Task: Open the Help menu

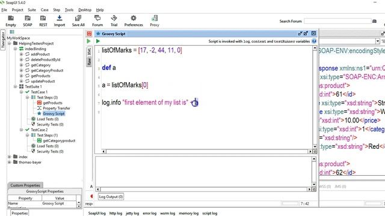Action: pyautogui.click(x=100, y=10)
